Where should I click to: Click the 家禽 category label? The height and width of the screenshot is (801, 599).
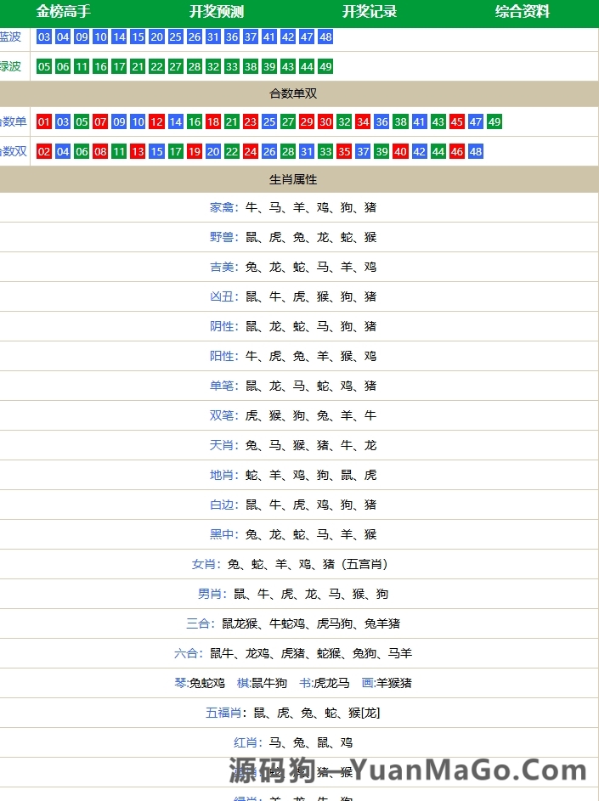223,207
